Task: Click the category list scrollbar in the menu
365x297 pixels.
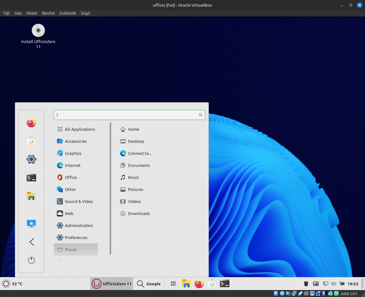Action: click(x=110, y=189)
